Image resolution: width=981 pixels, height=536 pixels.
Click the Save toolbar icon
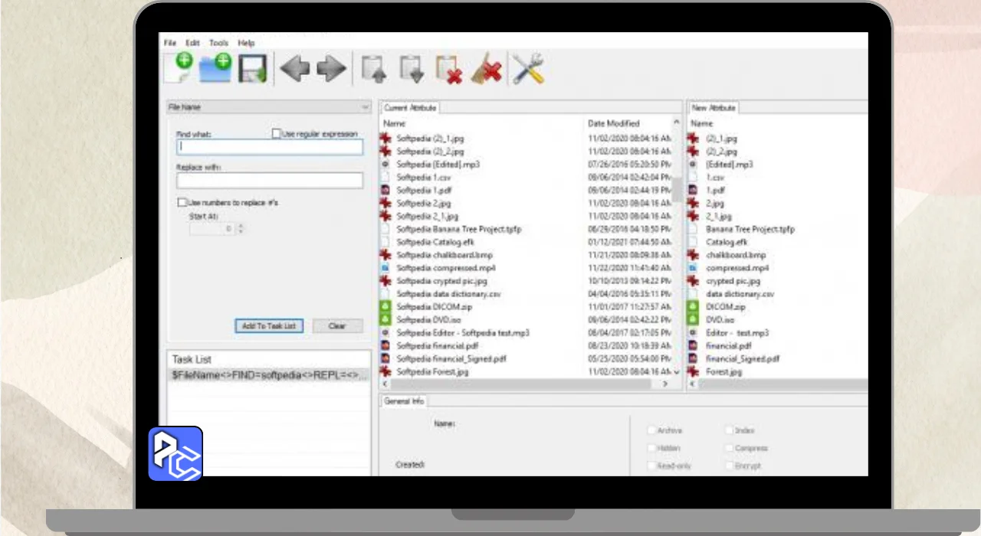(252, 69)
